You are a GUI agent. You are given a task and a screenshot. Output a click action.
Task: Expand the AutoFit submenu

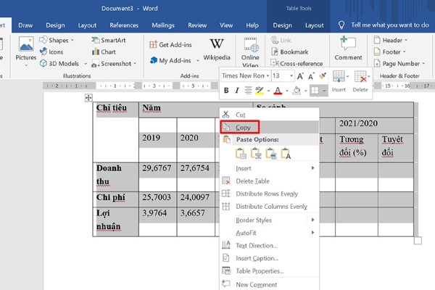(270, 233)
